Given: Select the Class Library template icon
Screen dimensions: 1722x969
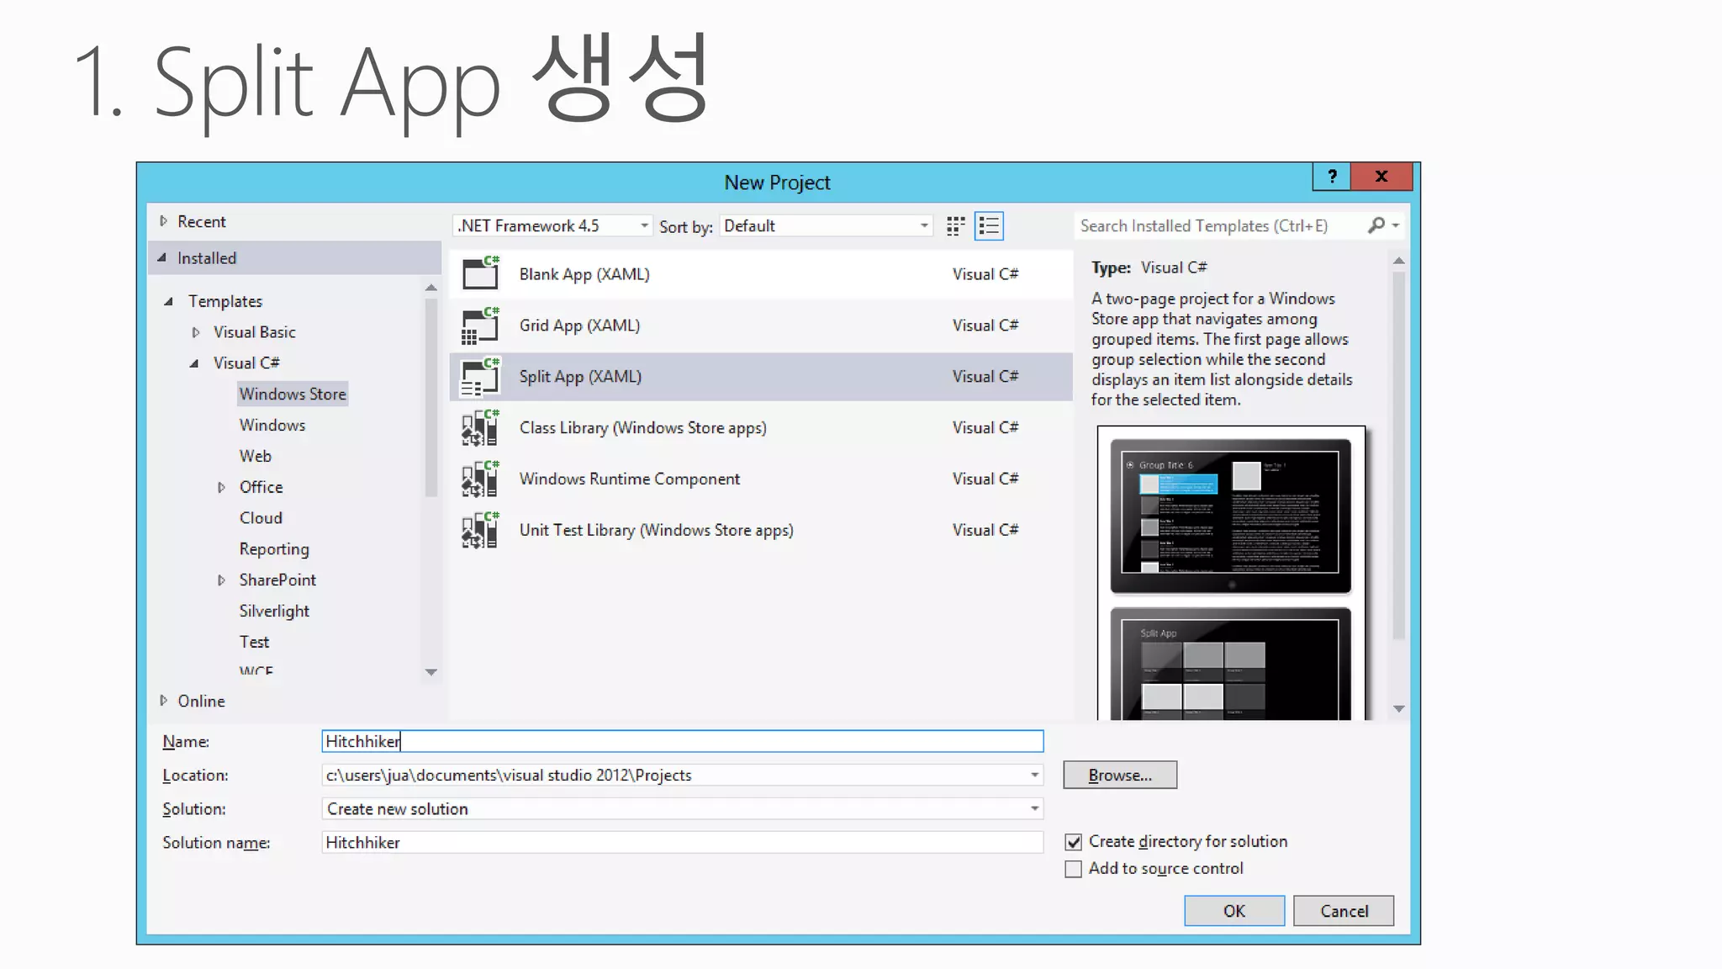Looking at the screenshot, I should click(x=480, y=428).
